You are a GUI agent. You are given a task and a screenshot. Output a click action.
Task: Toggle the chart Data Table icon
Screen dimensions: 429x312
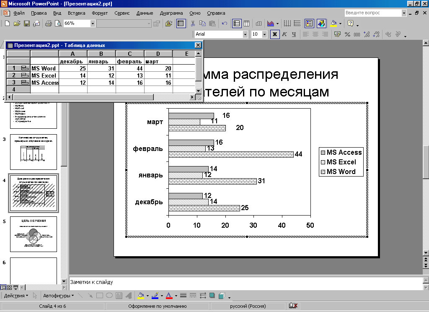tap(258, 23)
